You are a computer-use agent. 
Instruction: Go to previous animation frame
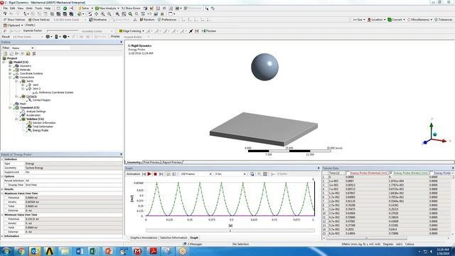[x=144, y=174]
